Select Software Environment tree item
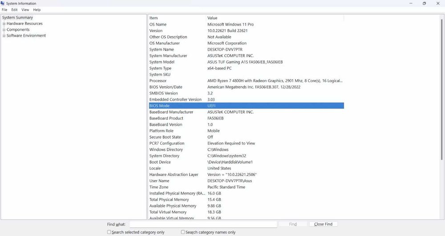This screenshot has width=445, height=236. coord(26,36)
